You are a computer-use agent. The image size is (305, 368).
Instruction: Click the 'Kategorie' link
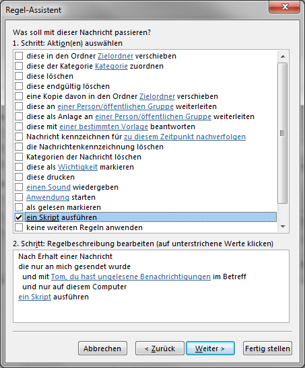point(111,66)
